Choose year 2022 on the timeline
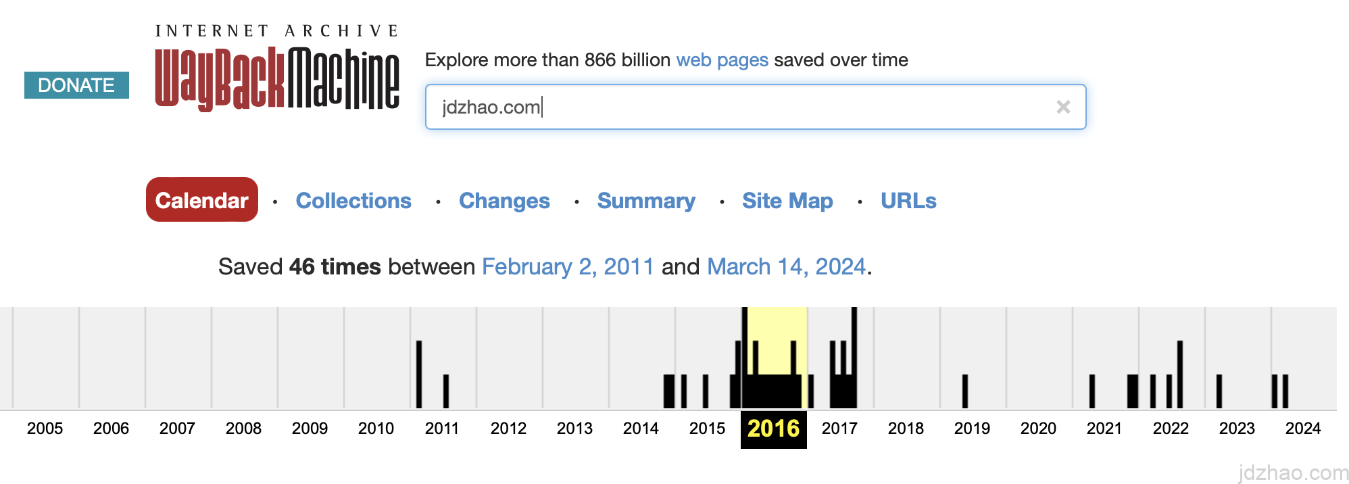The height and width of the screenshot is (484, 1349). click(x=1171, y=429)
